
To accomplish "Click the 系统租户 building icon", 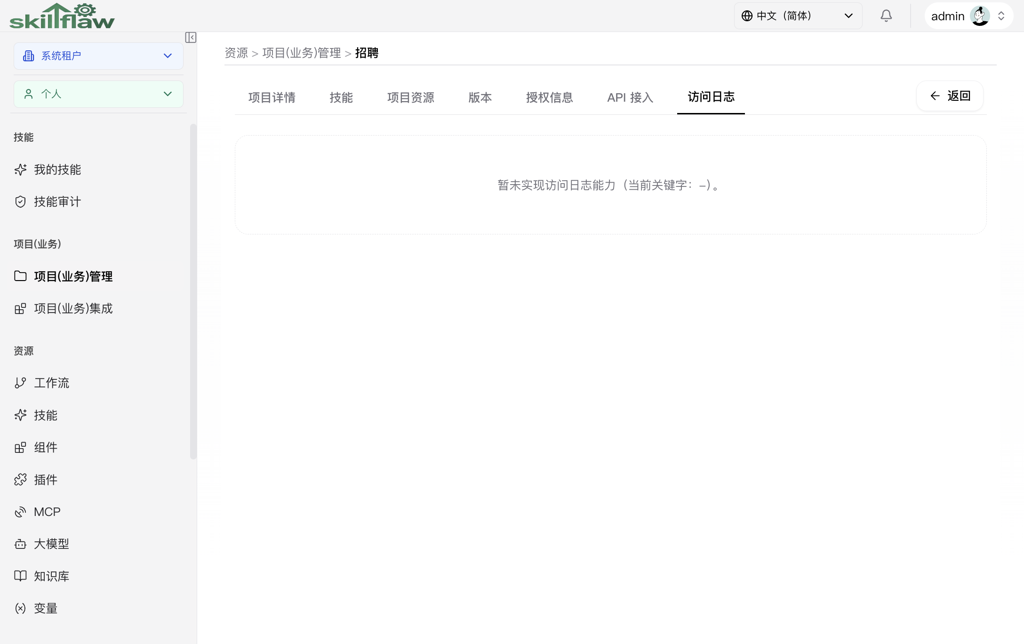I will pyautogui.click(x=29, y=56).
